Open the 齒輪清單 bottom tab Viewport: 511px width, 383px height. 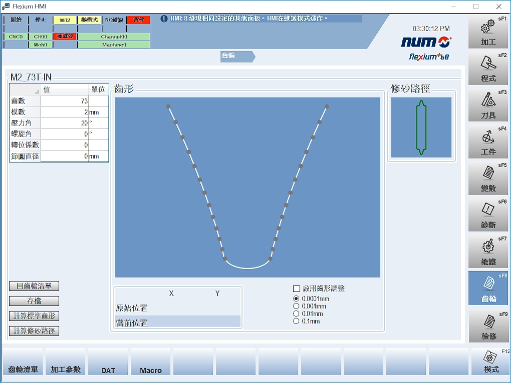(x=23, y=362)
